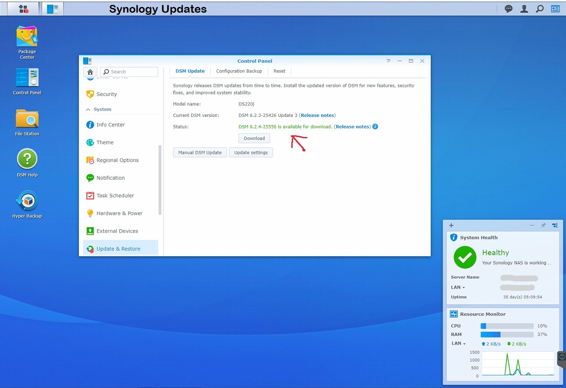The width and height of the screenshot is (566, 388).
Task: Click the Control Panel taskbar icon
Action: click(x=52, y=9)
